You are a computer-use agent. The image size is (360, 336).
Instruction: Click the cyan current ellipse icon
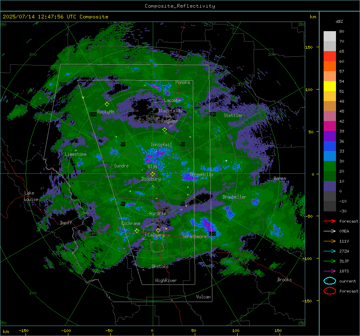[330, 281]
